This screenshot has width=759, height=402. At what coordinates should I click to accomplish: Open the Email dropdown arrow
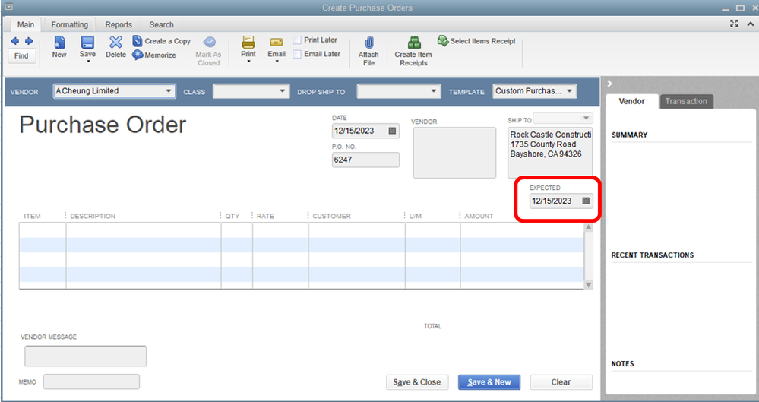(x=277, y=62)
